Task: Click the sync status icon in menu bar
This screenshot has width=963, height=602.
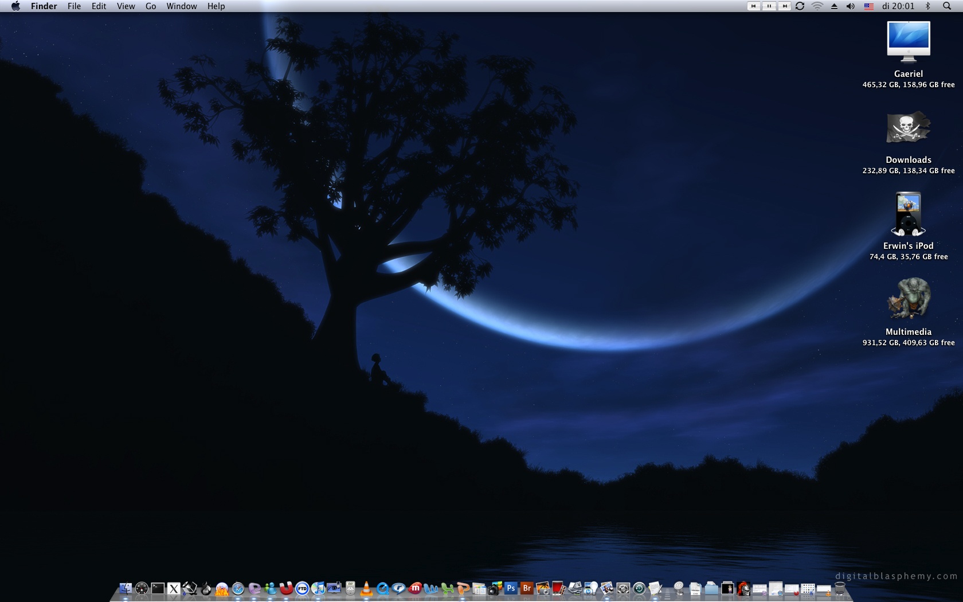Action: pyautogui.click(x=800, y=6)
